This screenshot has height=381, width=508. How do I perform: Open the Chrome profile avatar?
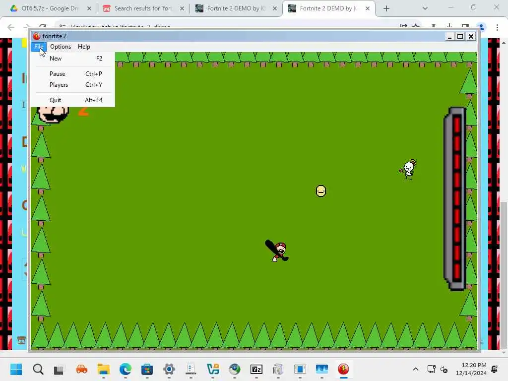[x=481, y=28]
